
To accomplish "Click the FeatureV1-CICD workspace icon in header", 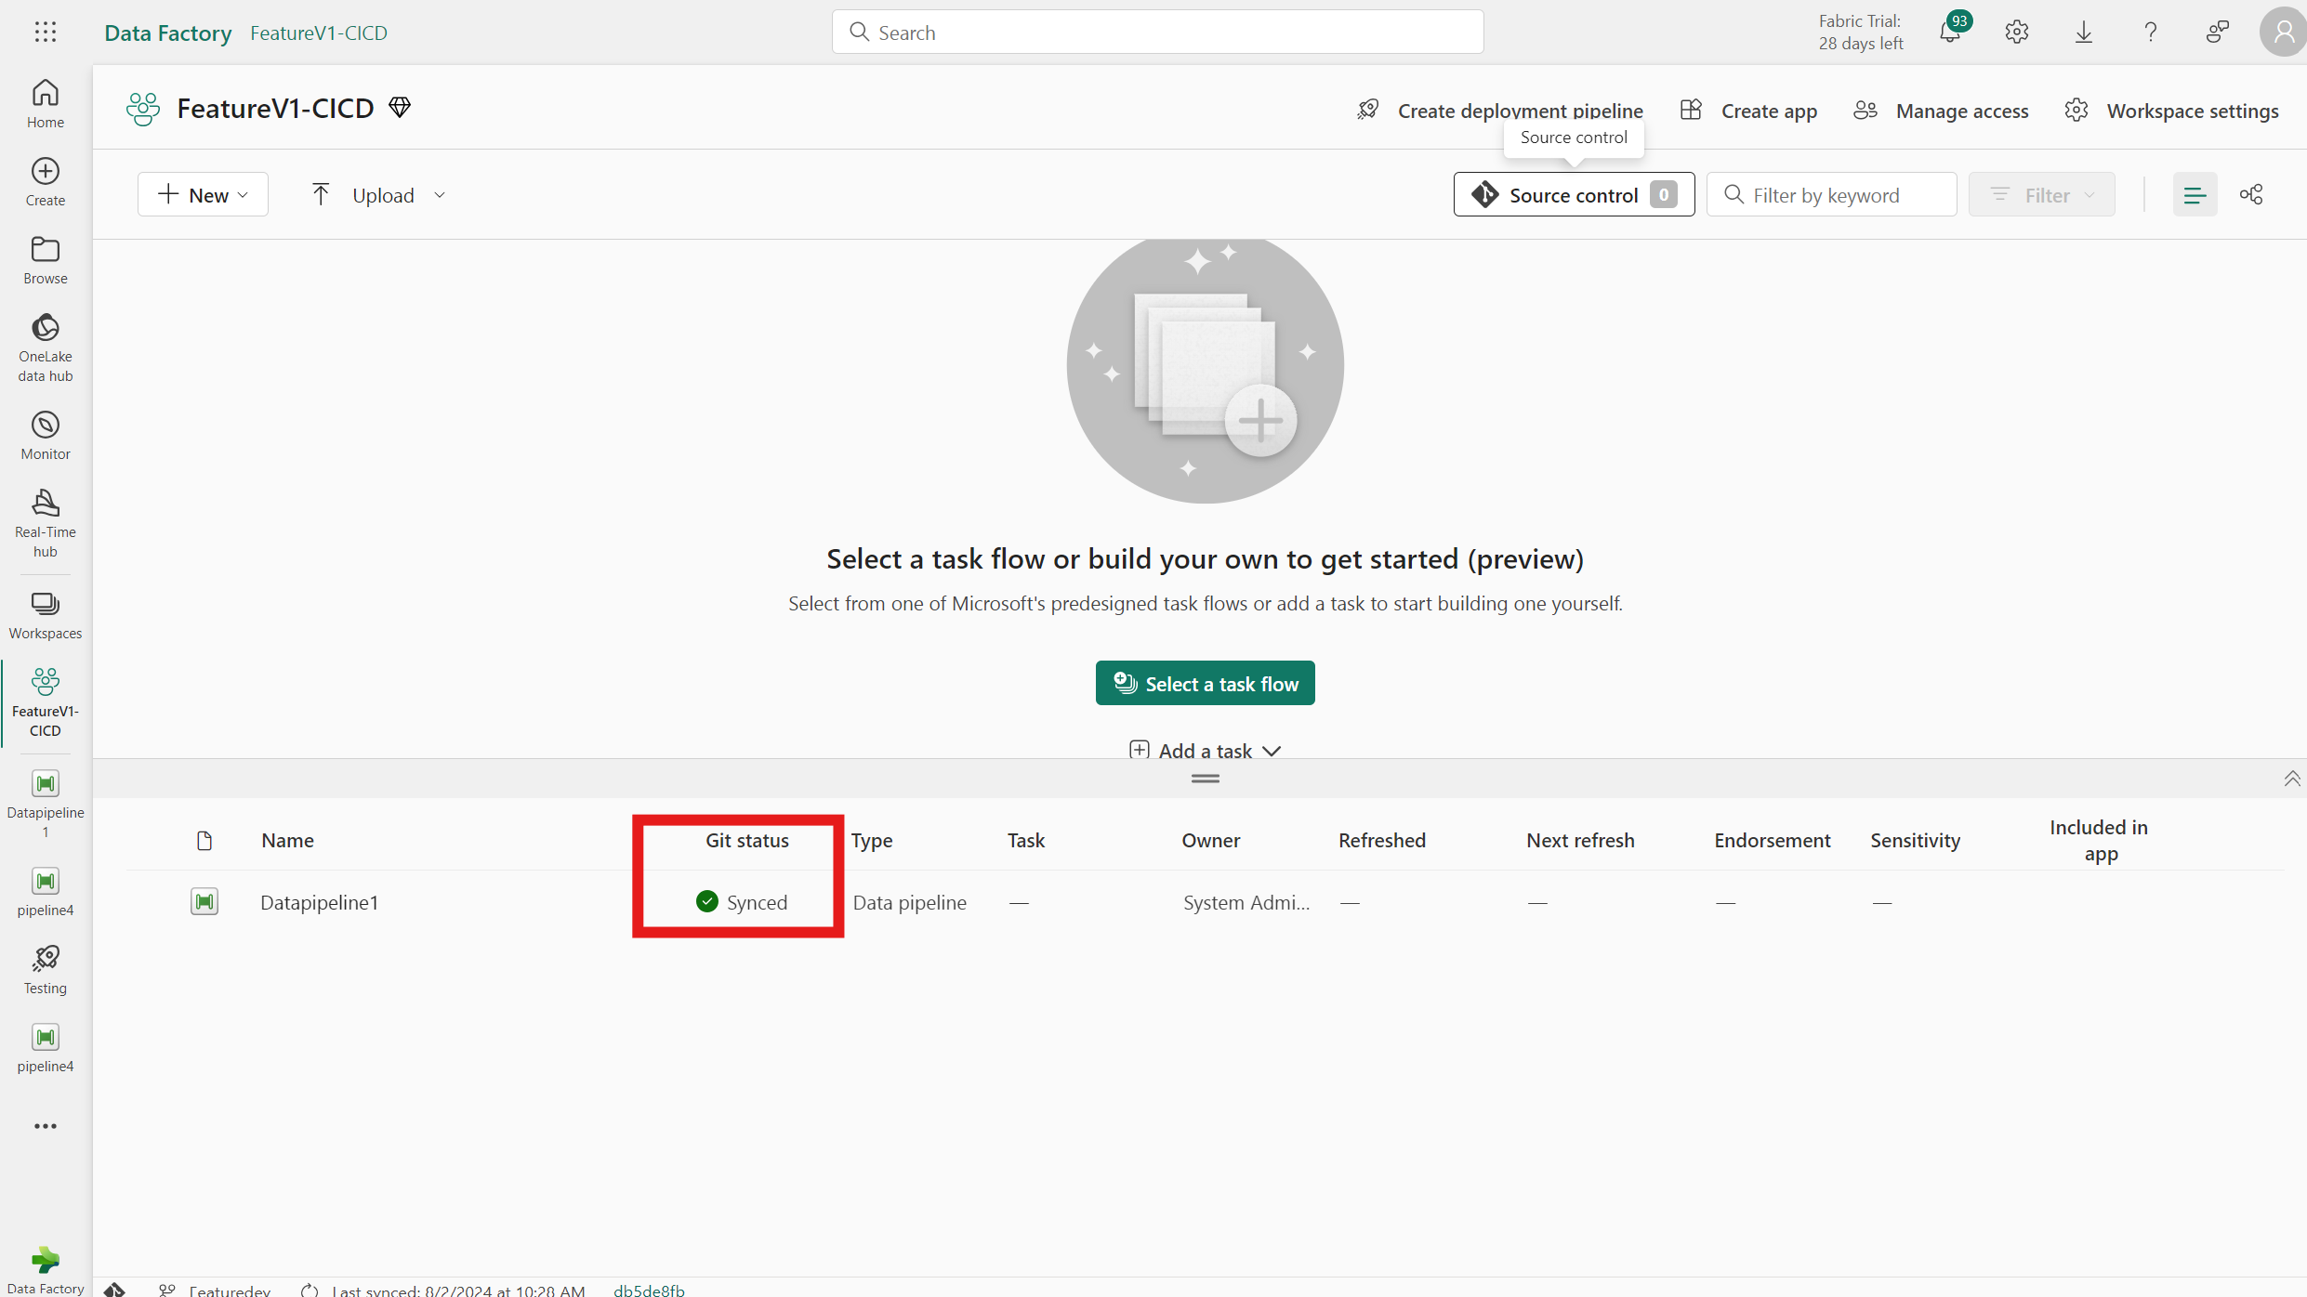I will 143,109.
